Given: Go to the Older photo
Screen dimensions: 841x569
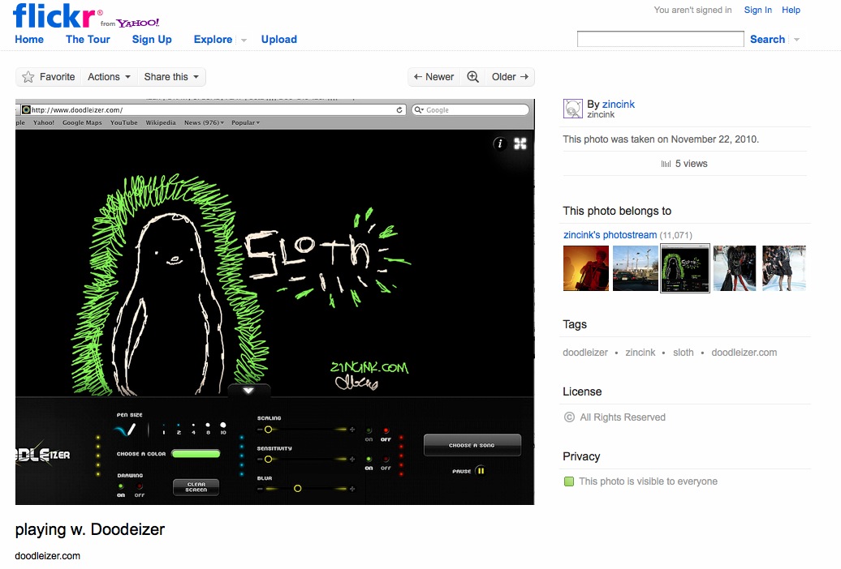Looking at the screenshot, I should [x=511, y=77].
